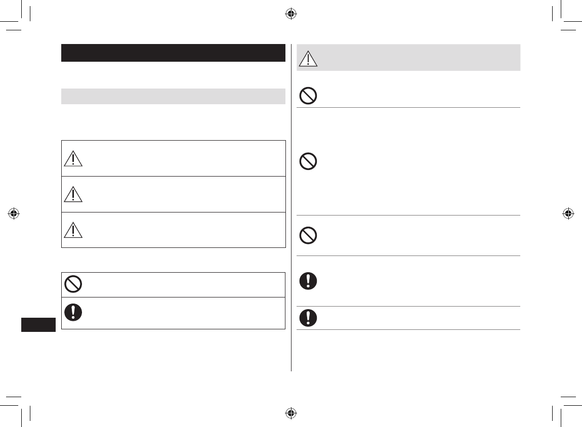Click the prohibition symbol inside the bordered two-row table
This screenshot has width=582, height=427.
click(73, 284)
